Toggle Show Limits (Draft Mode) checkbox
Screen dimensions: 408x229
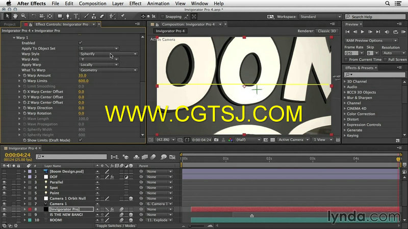(81, 140)
